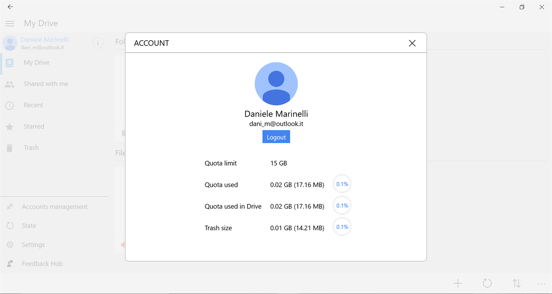Click the Recent clock icon
Screen dimensions: 552x294
pos(10,105)
